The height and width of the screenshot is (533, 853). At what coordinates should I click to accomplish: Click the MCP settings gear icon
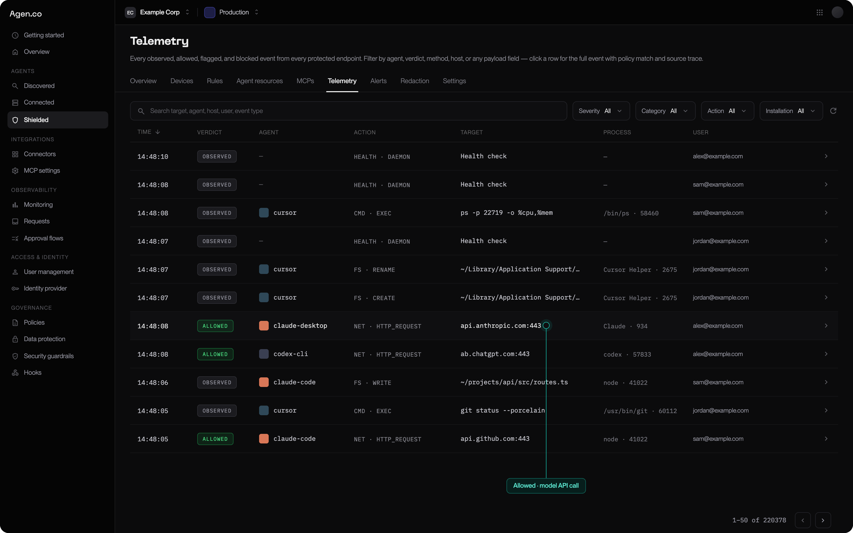tap(15, 171)
